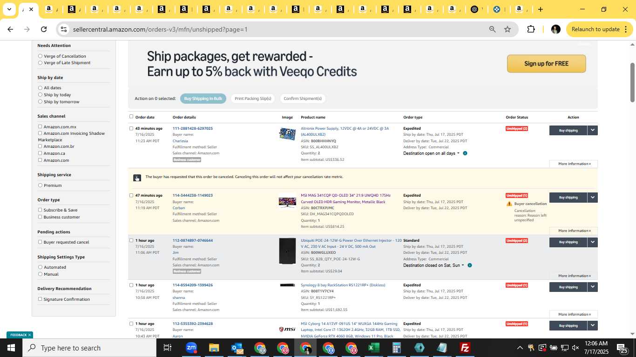
Task: Expand Buy shipping dropdown for Synology order
Action: point(592,286)
